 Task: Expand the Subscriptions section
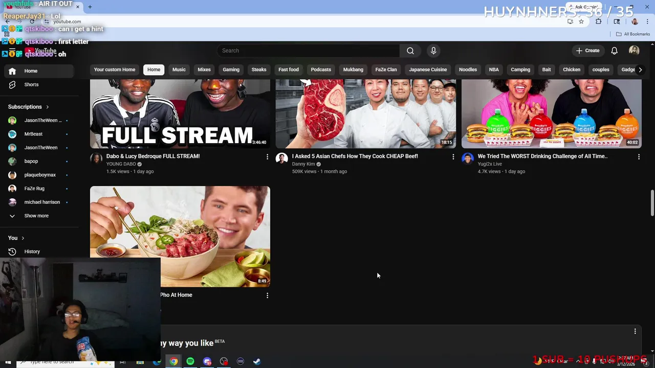tap(28, 107)
